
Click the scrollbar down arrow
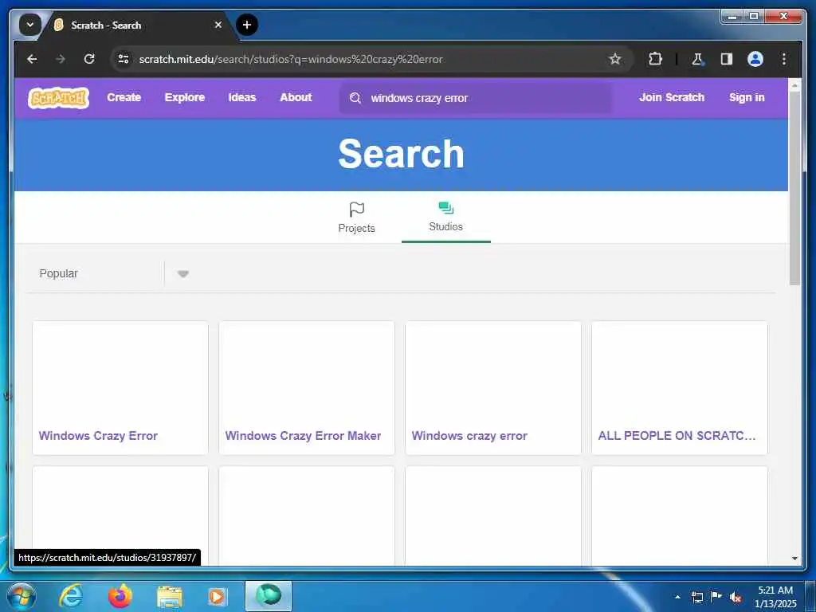pos(794,559)
